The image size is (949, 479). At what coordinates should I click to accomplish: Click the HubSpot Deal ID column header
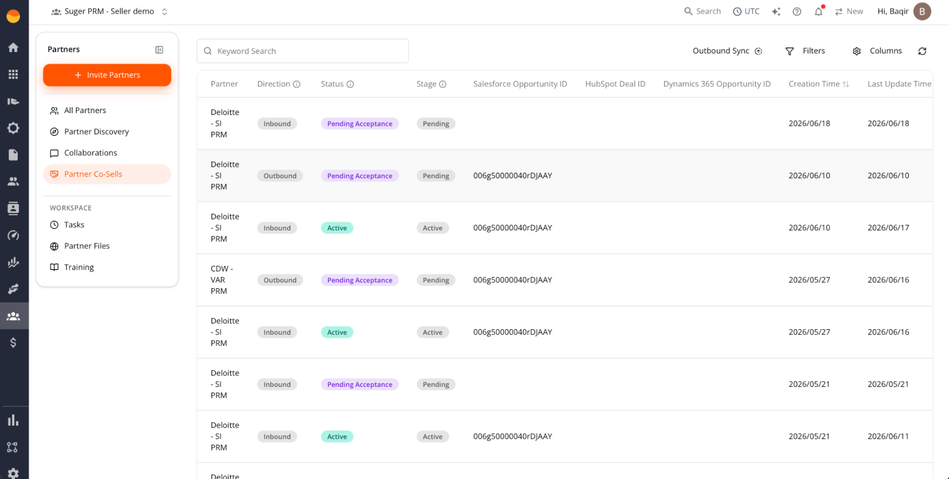coord(615,84)
